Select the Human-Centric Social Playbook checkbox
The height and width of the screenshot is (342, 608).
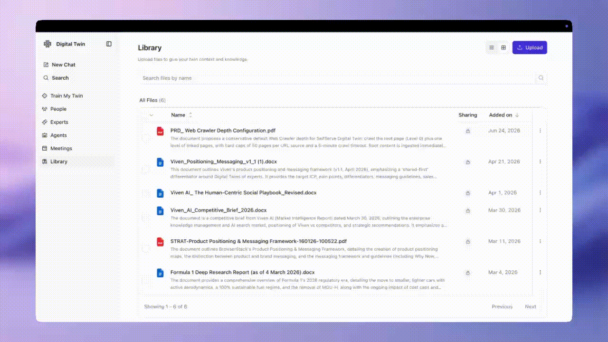(x=145, y=193)
